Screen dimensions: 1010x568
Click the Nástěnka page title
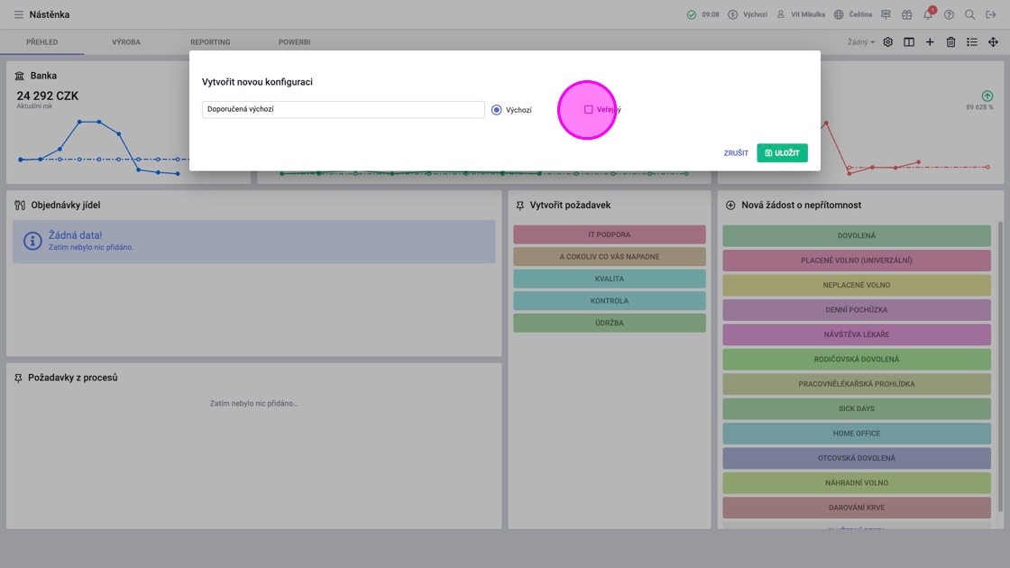[50, 14]
